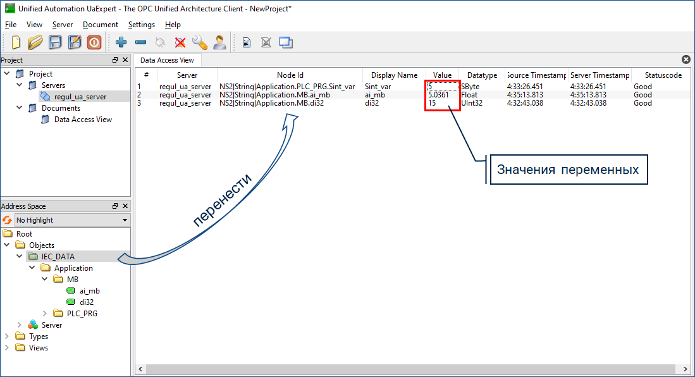Click the New Project document icon
The height and width of the screenshot is (377, 695).
16,42
